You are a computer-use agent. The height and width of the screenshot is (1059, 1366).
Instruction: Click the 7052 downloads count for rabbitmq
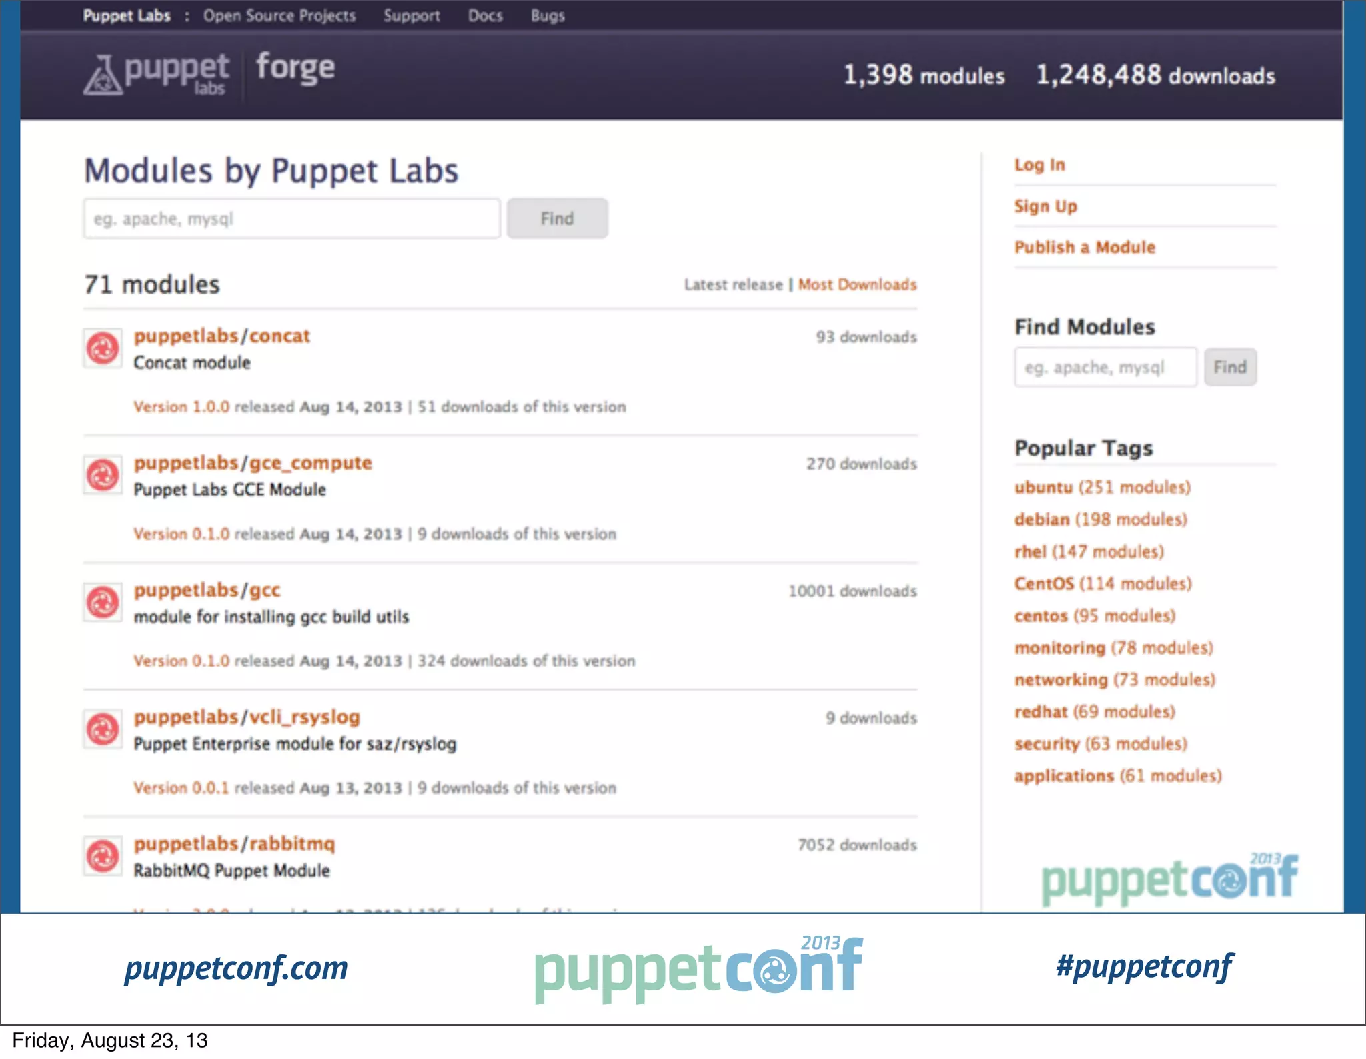(857, 845)
